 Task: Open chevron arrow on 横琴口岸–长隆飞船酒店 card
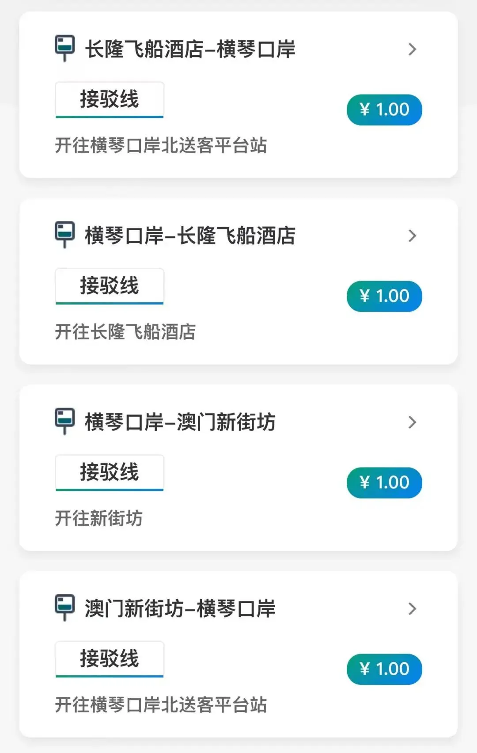coord(412,236)
